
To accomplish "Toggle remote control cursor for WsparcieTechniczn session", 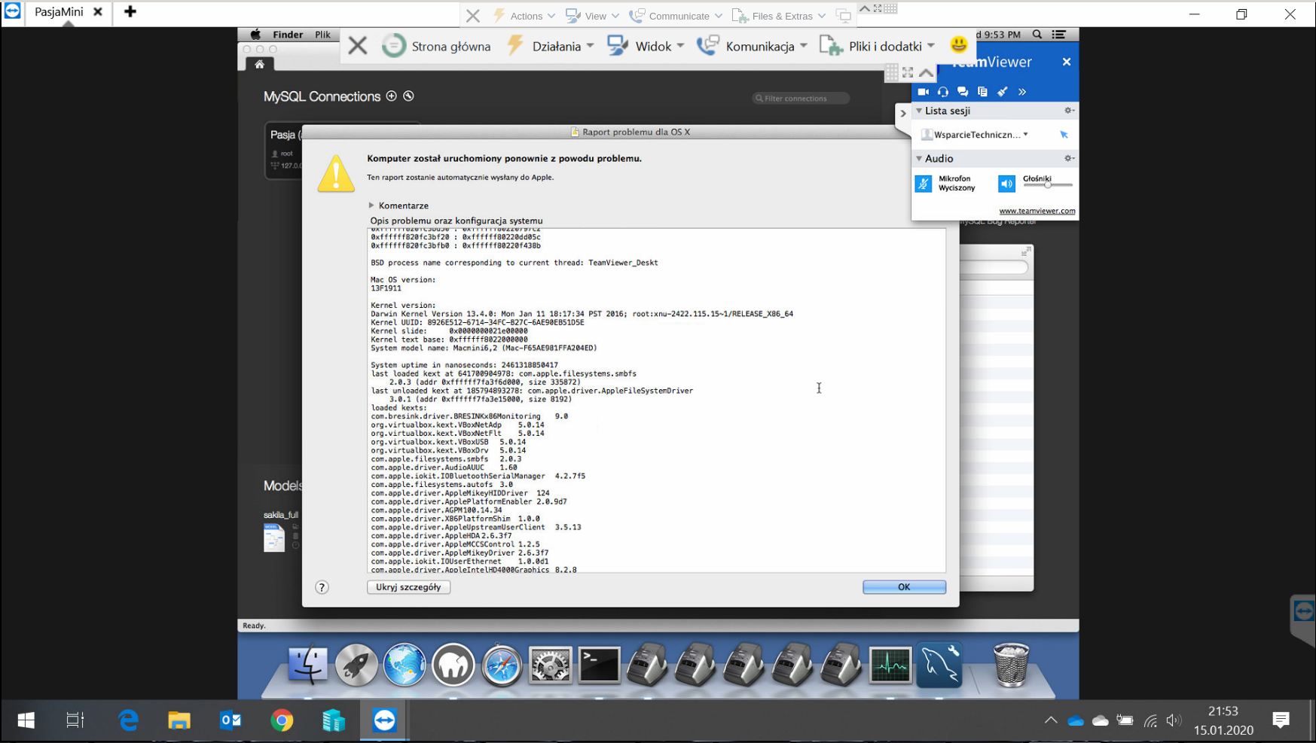I will click(x=1064, y=135).
